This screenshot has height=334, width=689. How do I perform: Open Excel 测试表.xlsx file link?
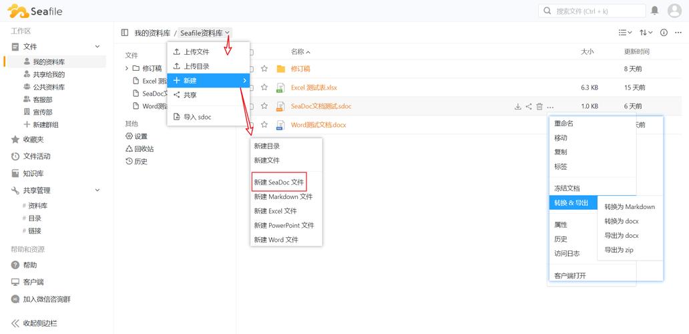click(314, 88)
